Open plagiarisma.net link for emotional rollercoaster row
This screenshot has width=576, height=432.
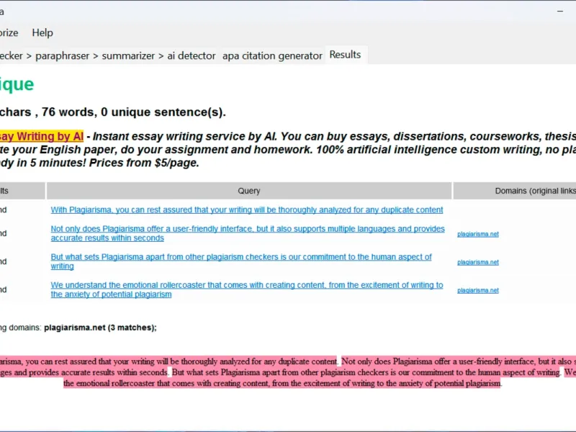tap(478, 290)
